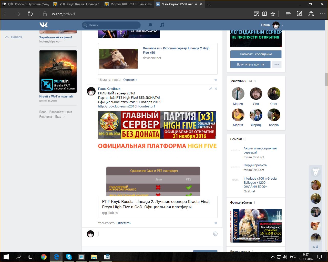Delete Паша Олейник's comment
Viewport: 328px width, 262px height.
216,89
